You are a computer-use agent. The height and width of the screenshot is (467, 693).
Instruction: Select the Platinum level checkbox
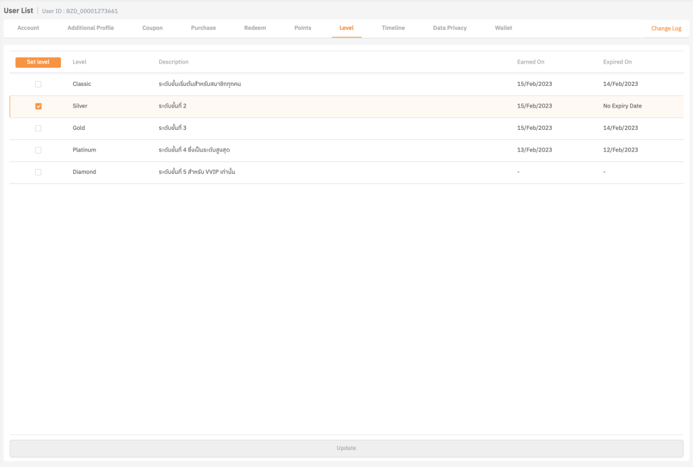(38, 150)
